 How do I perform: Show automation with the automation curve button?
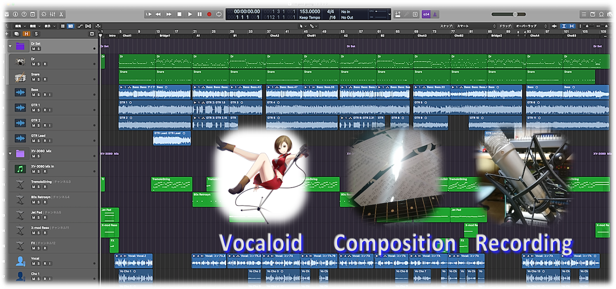coord(80,26)
